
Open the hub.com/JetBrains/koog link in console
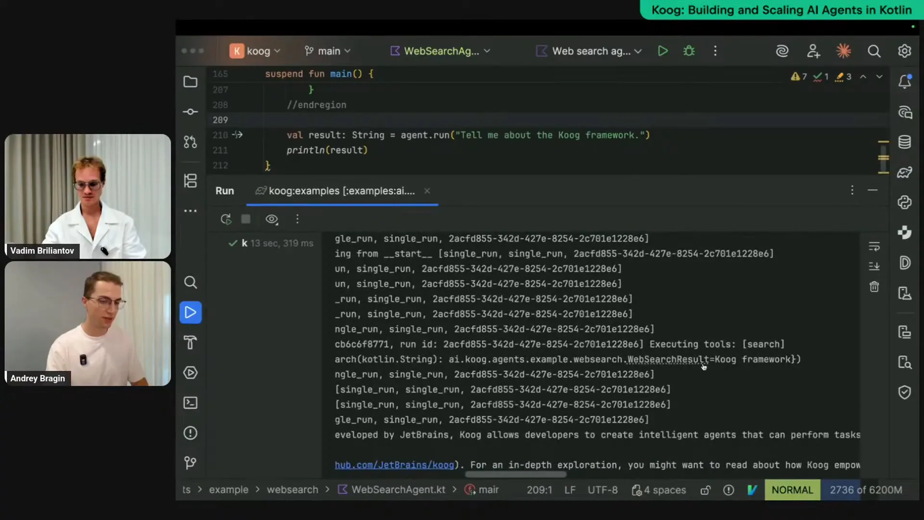click(x=394, y=465)
